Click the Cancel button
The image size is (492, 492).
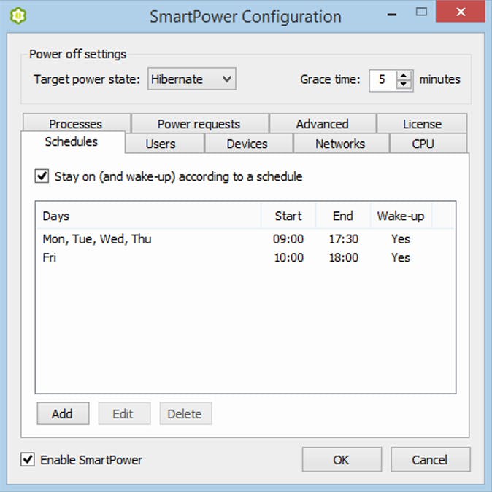coord(431,460)
